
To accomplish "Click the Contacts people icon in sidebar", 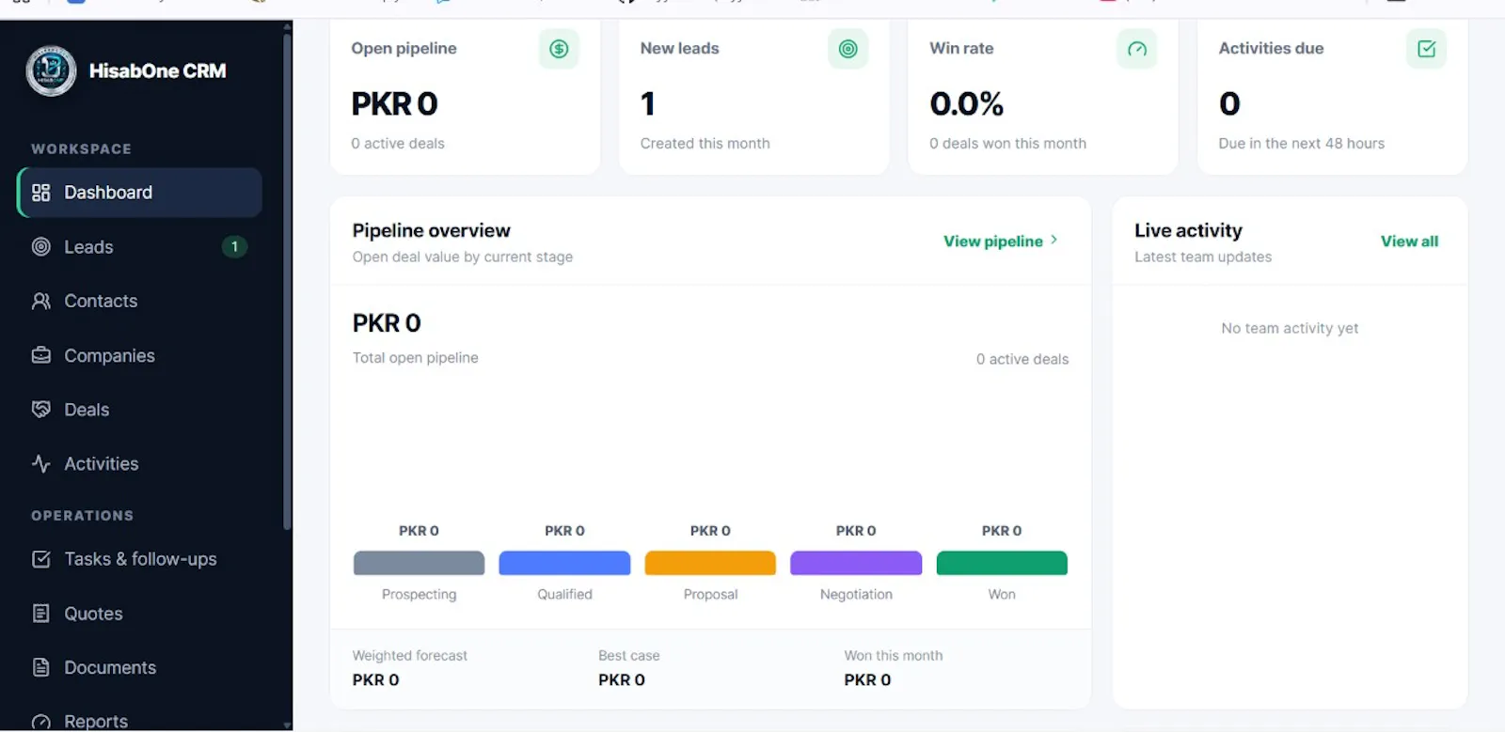I will coord(40,301).
